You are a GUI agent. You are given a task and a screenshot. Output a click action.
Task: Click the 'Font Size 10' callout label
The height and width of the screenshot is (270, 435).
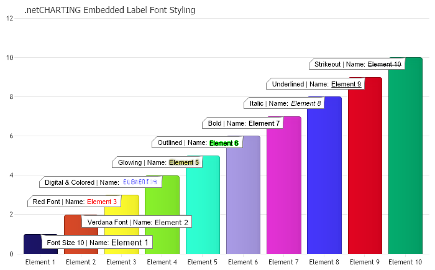pos(98,243)
